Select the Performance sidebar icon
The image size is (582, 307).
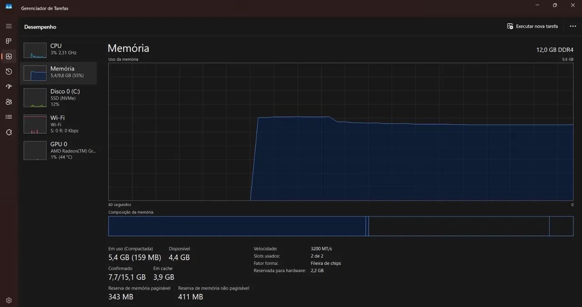tap(9, 56)
